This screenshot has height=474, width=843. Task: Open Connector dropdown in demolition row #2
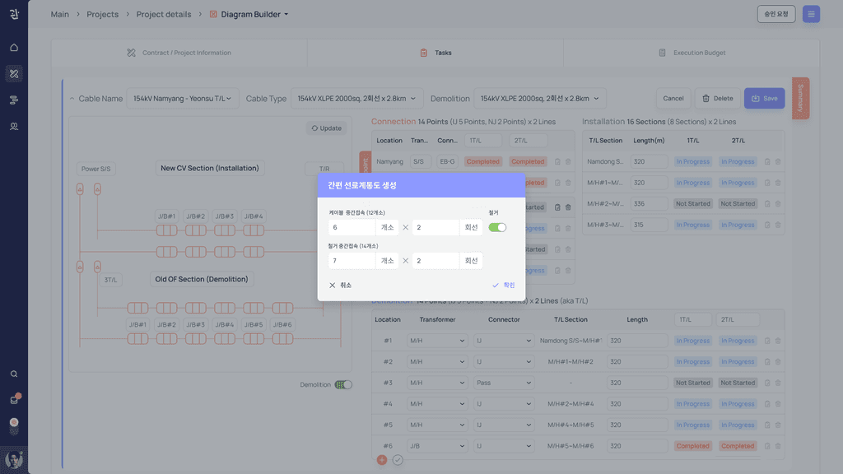(503, 362)
